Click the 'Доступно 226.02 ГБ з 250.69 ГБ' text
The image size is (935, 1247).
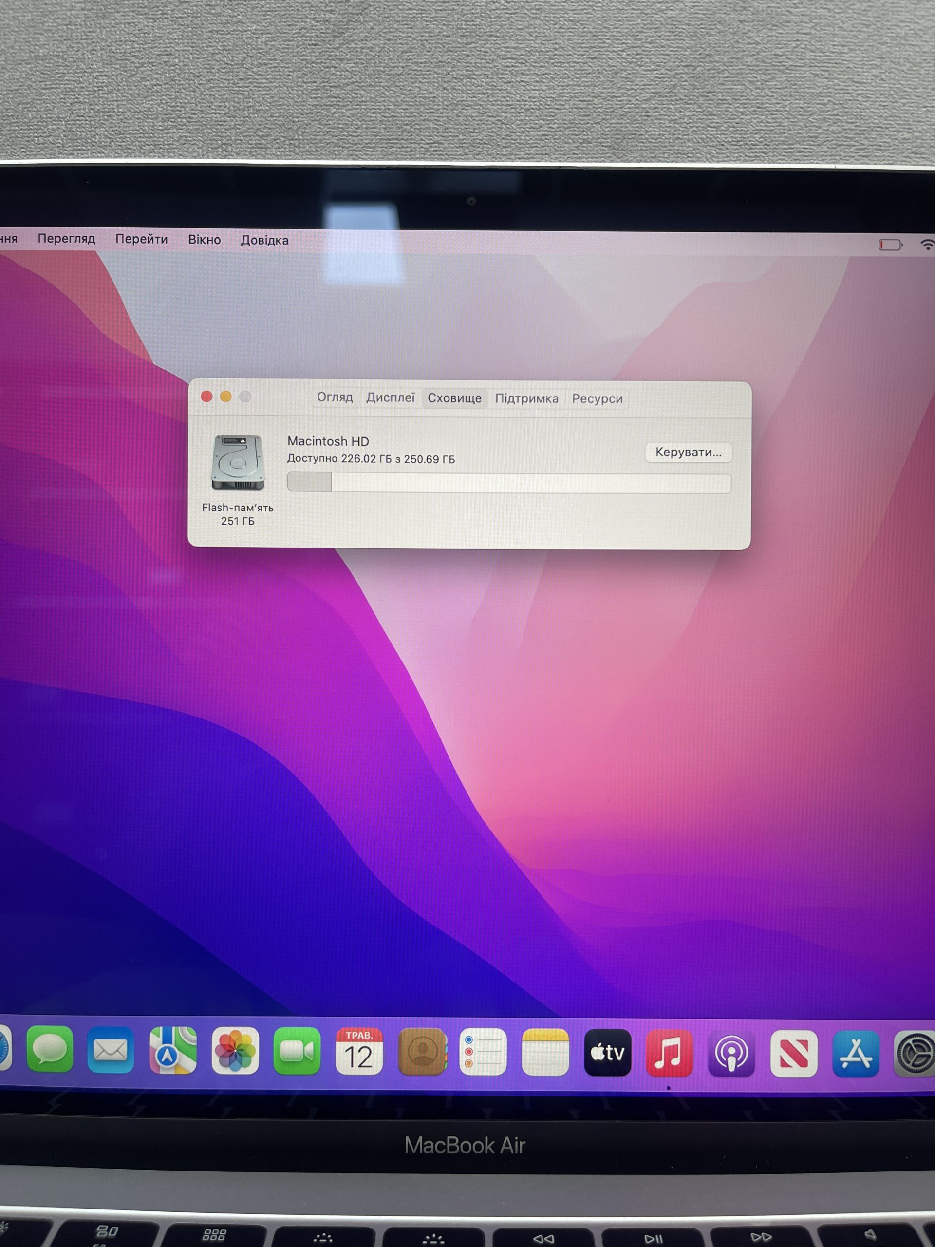[371, 459]
